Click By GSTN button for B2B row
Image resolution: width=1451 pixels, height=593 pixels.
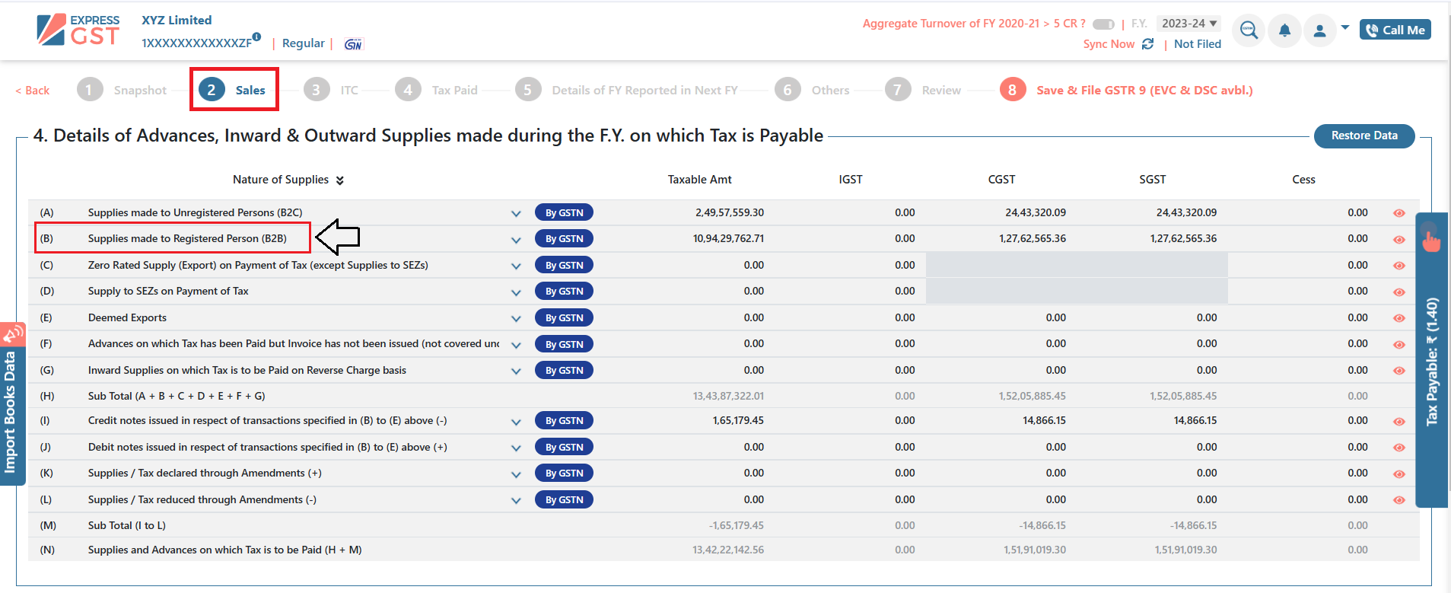pos(564,239)
